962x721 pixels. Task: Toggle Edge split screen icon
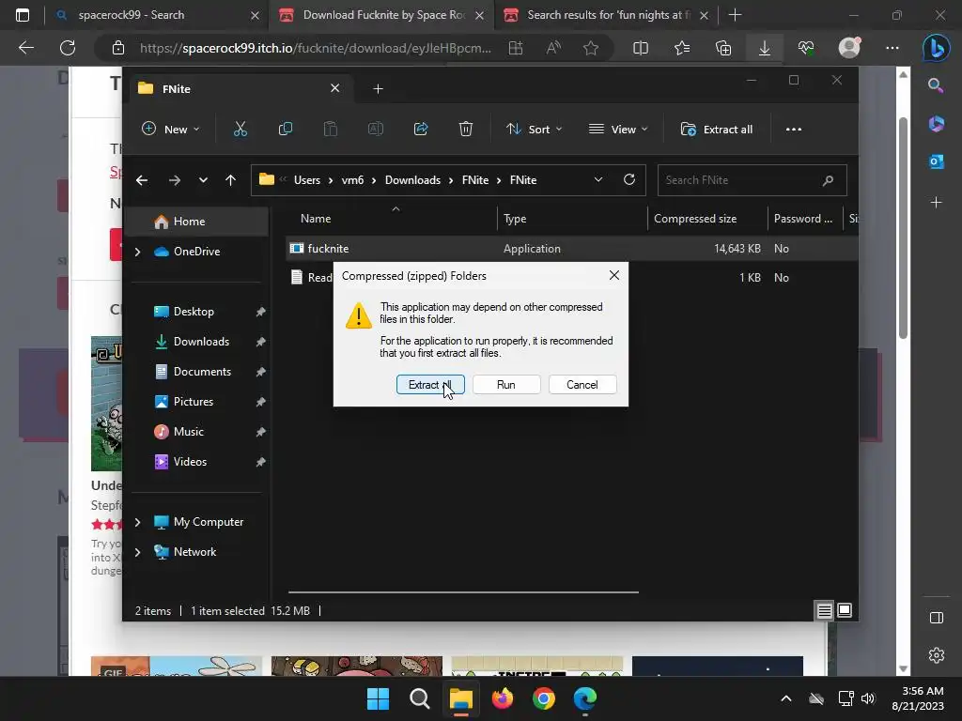tap(641, 48)
